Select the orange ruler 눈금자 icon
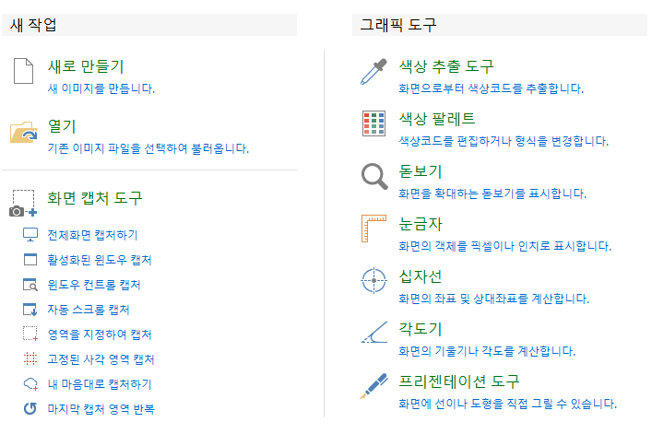The image size is (652, 434). tap(373, 228)
